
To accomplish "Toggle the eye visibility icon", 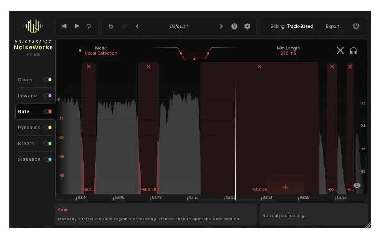I will tap(357, 185).
